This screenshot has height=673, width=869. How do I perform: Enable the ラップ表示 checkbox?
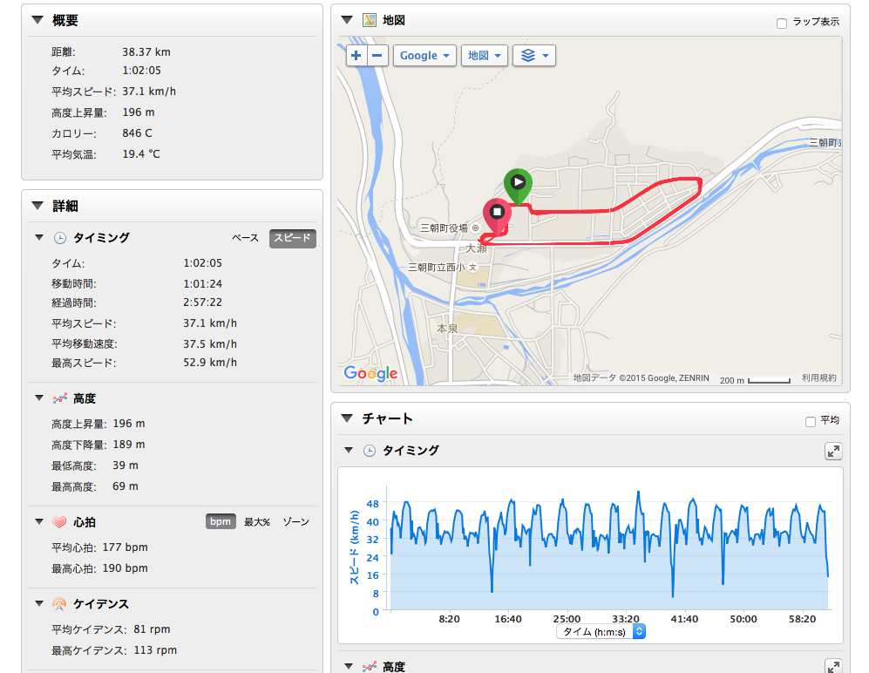tap(782, 23)
